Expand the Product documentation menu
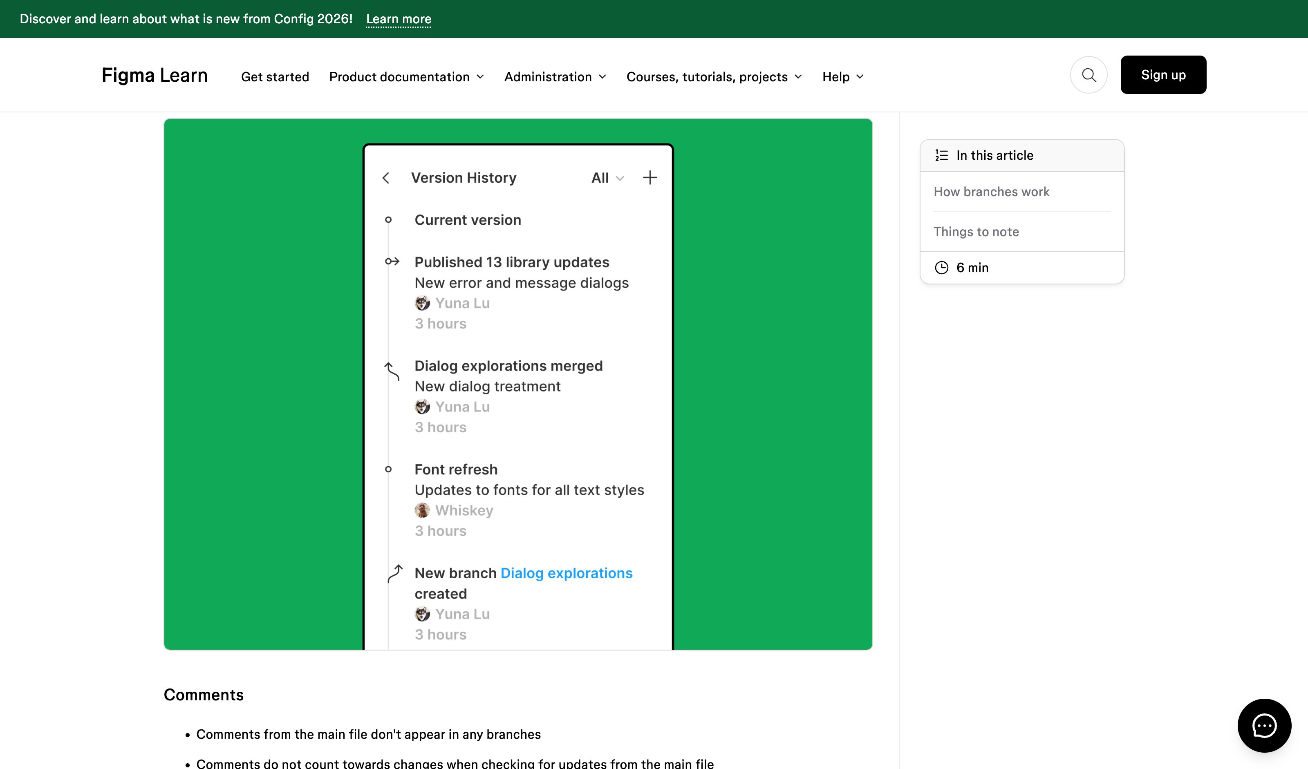Image resolution: width=1308 pixels, height=769 pixels. pos(406,77)
